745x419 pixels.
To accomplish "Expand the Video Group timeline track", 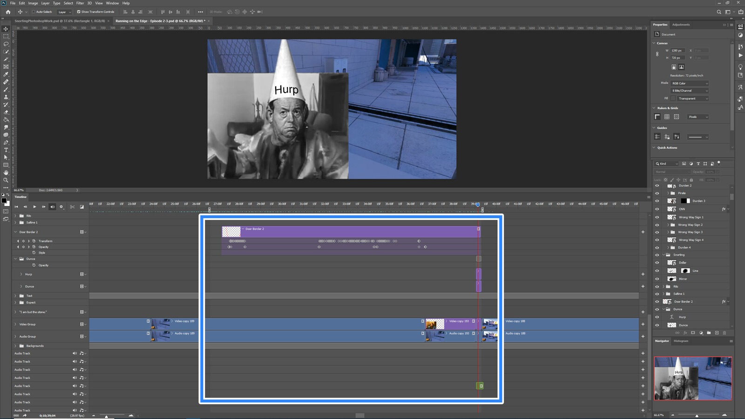I will coord(15,324).
